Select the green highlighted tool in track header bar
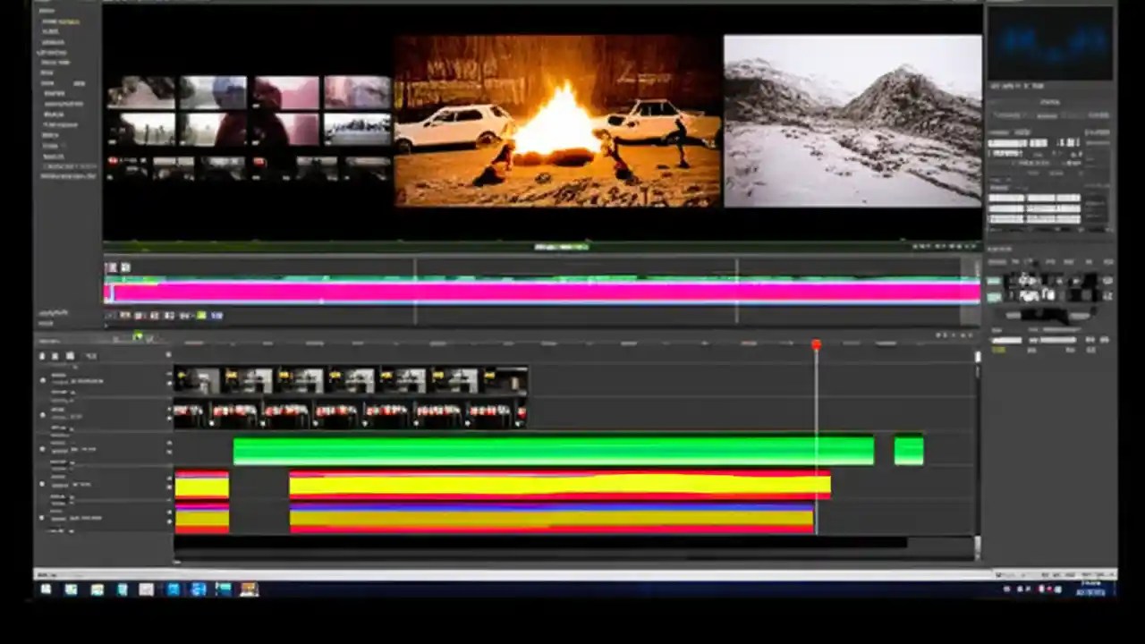Screen dimensions: 1145x644 [139, 338]
